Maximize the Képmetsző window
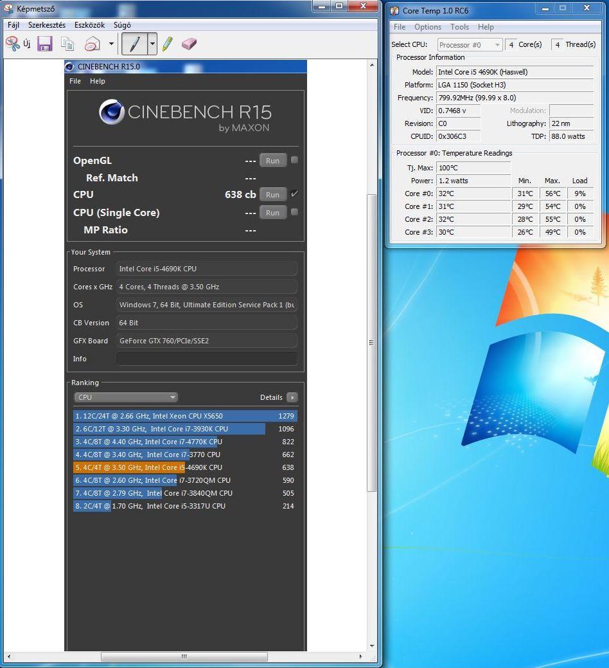Screen dimensions: 609x668 [x=339, y=6]
